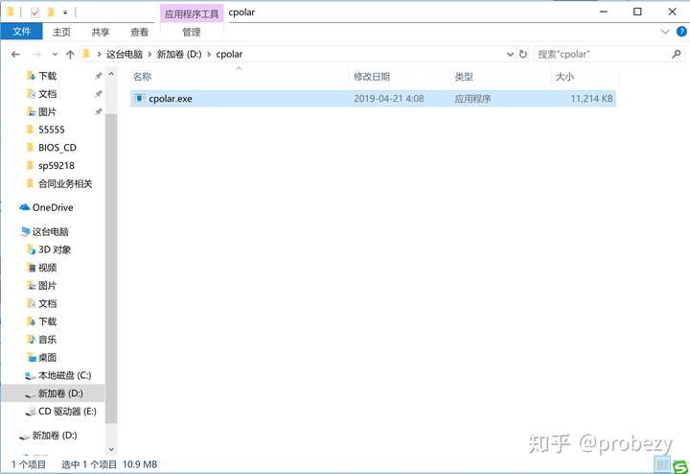
Task: Switch to the 主页 ribbon tab
Action: 61,33
